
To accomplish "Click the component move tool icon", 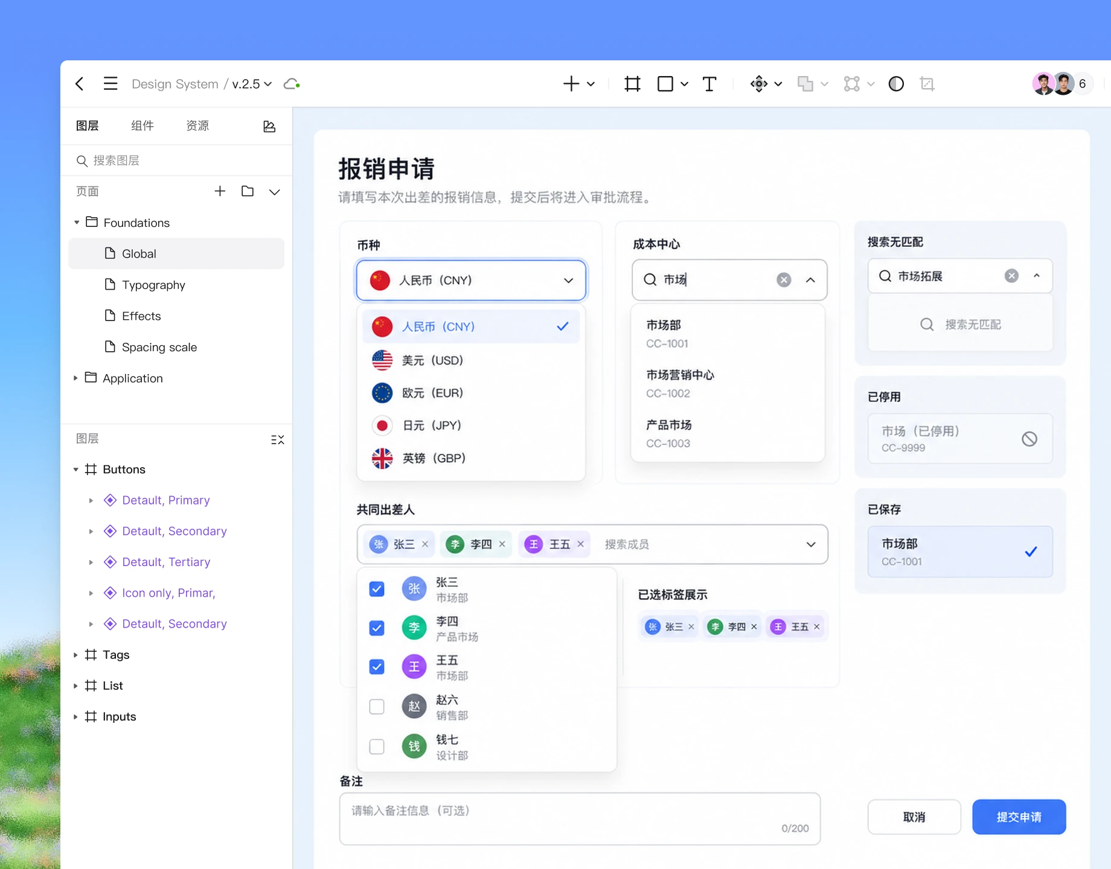I will [x=759, y=84].
